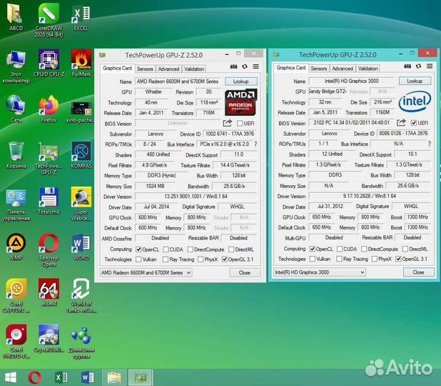Click the Windows Start button on the taskbar
Image resolution: width=441 pixels, height=386 pixels.
(11, 377)
